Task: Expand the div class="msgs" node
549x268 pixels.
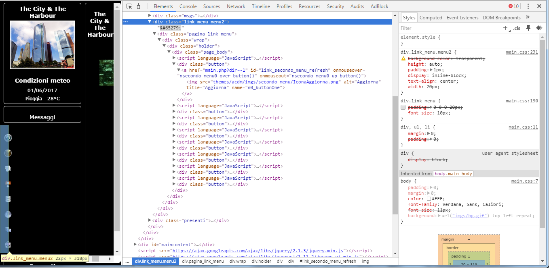Action: 150,16
